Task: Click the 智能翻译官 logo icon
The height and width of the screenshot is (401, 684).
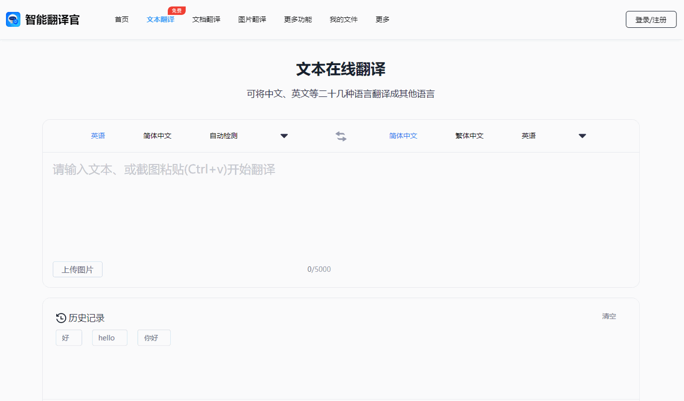Action: [13, 19]
